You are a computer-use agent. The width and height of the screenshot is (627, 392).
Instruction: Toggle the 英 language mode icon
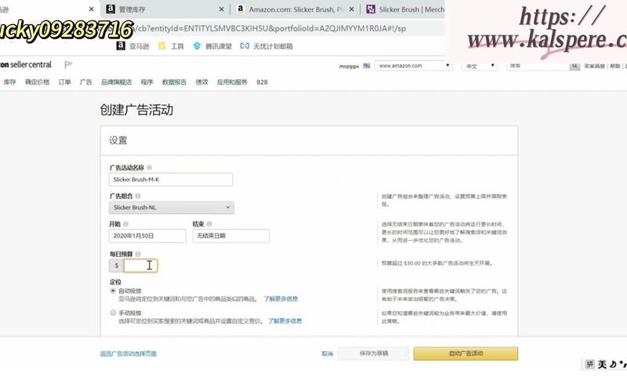(x=602, y=364)
